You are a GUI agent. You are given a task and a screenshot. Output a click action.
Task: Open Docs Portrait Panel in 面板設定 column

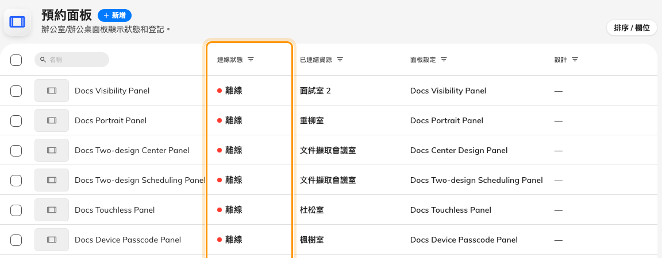447,120
